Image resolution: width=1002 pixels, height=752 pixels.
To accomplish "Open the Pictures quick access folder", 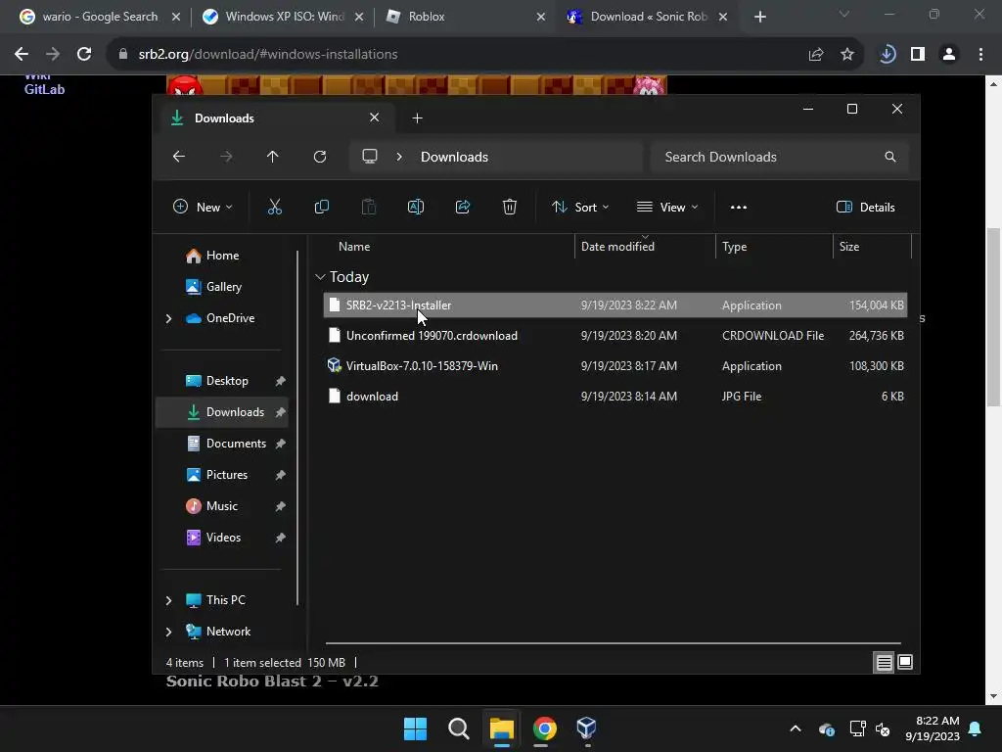I will click(x=222, y=475).
